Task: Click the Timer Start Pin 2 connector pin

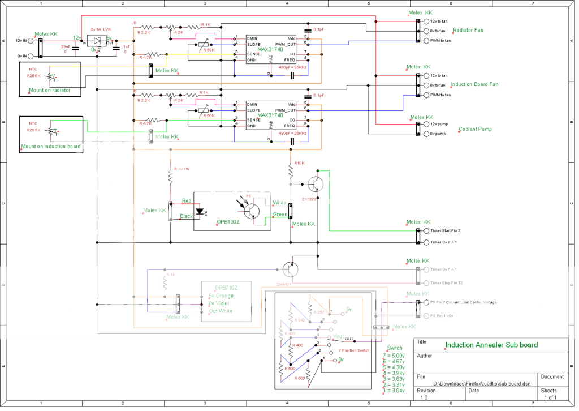Action: [x=426, y=231]
